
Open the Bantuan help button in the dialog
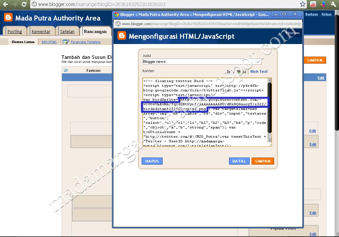point(293,33)
